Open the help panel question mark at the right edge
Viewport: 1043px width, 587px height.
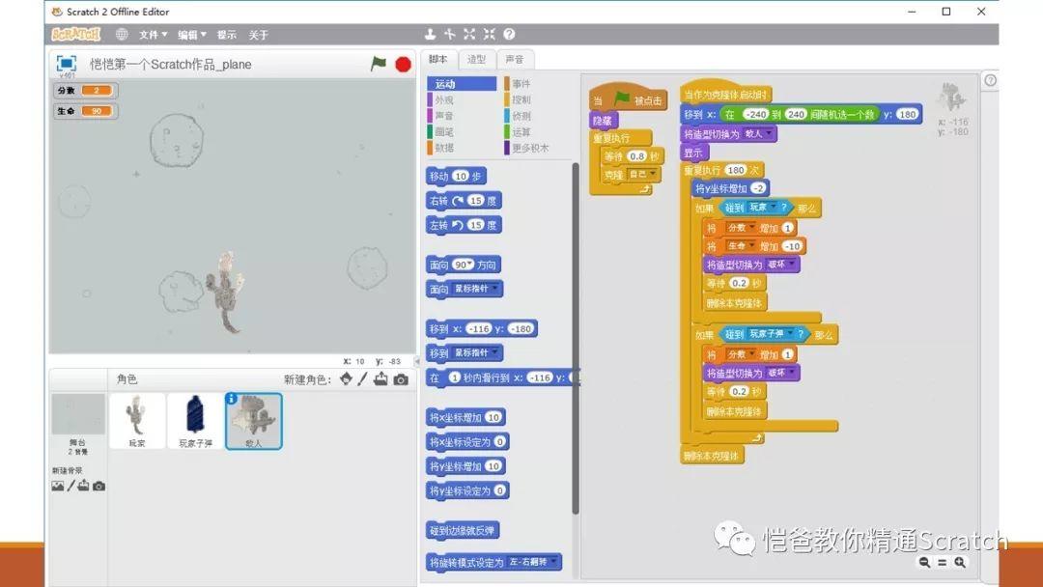coord(991,80)
